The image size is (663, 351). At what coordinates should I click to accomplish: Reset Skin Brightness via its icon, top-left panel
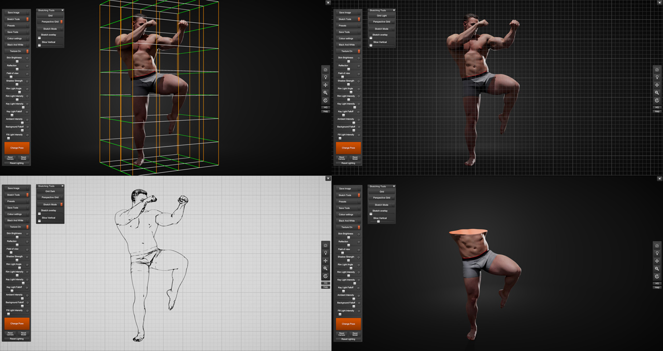[27, 58]
